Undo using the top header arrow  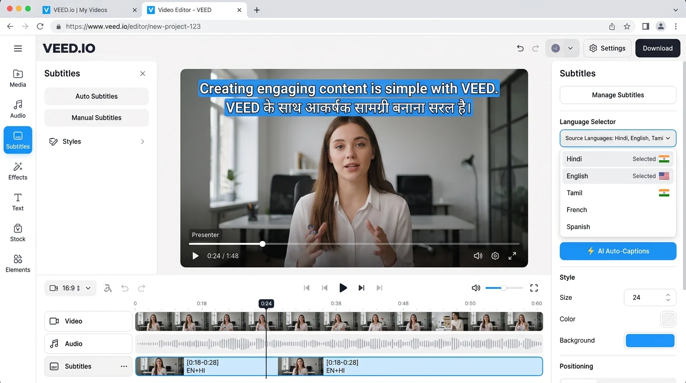click(520, 48)
